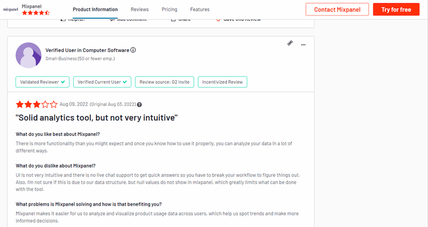
Task: Click the Incentivized Review badge
Action: point(223,82)
